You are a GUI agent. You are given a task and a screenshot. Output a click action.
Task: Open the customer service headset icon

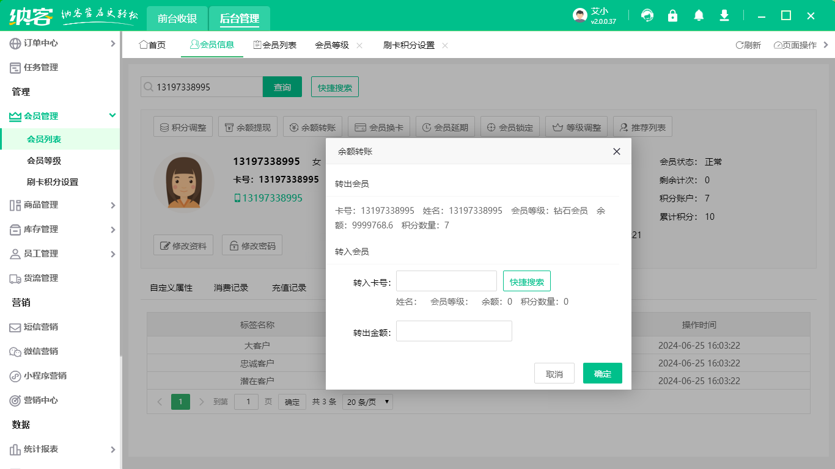[x=647, y=15]
